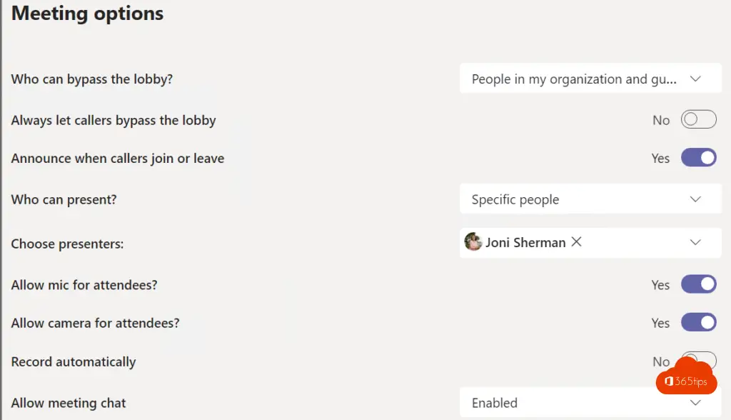This screenshot has width=731, height=420.
Task: Open the Who can present dropdown
Action: (590, 199)
